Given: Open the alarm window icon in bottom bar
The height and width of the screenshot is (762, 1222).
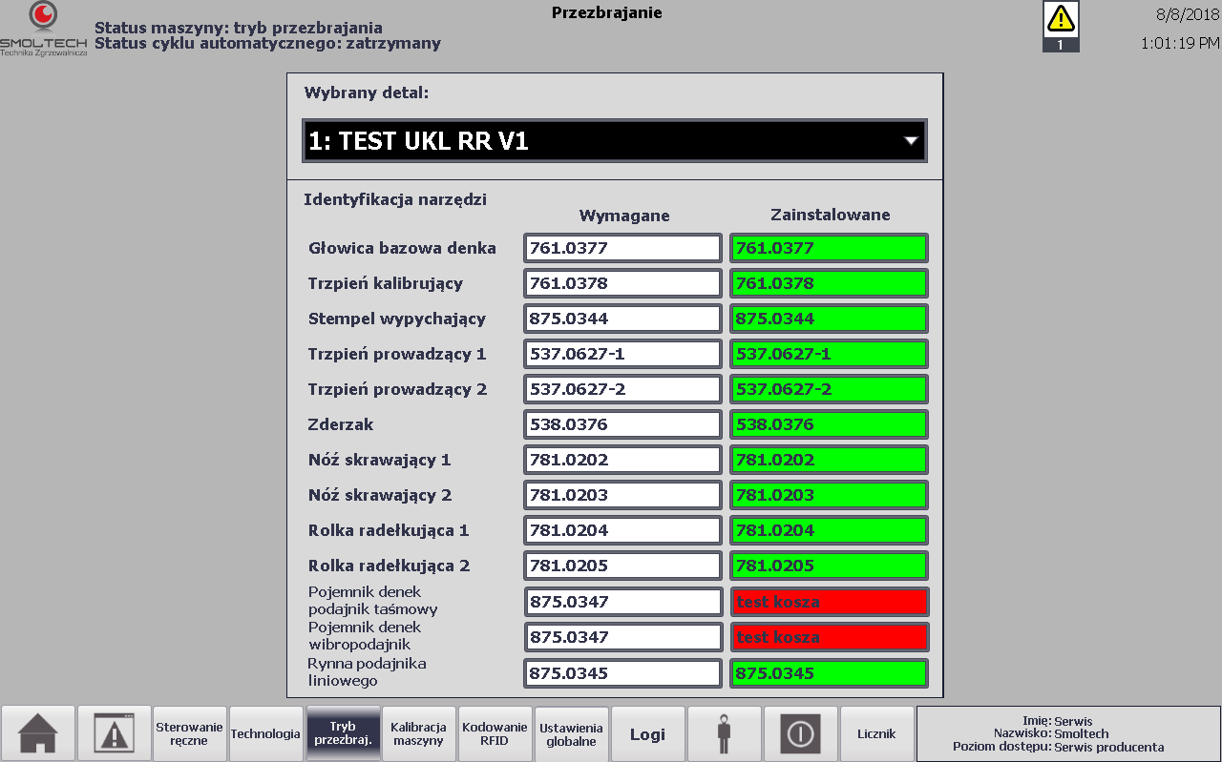Looking at the screenshot, I should [x=115, y=733].
